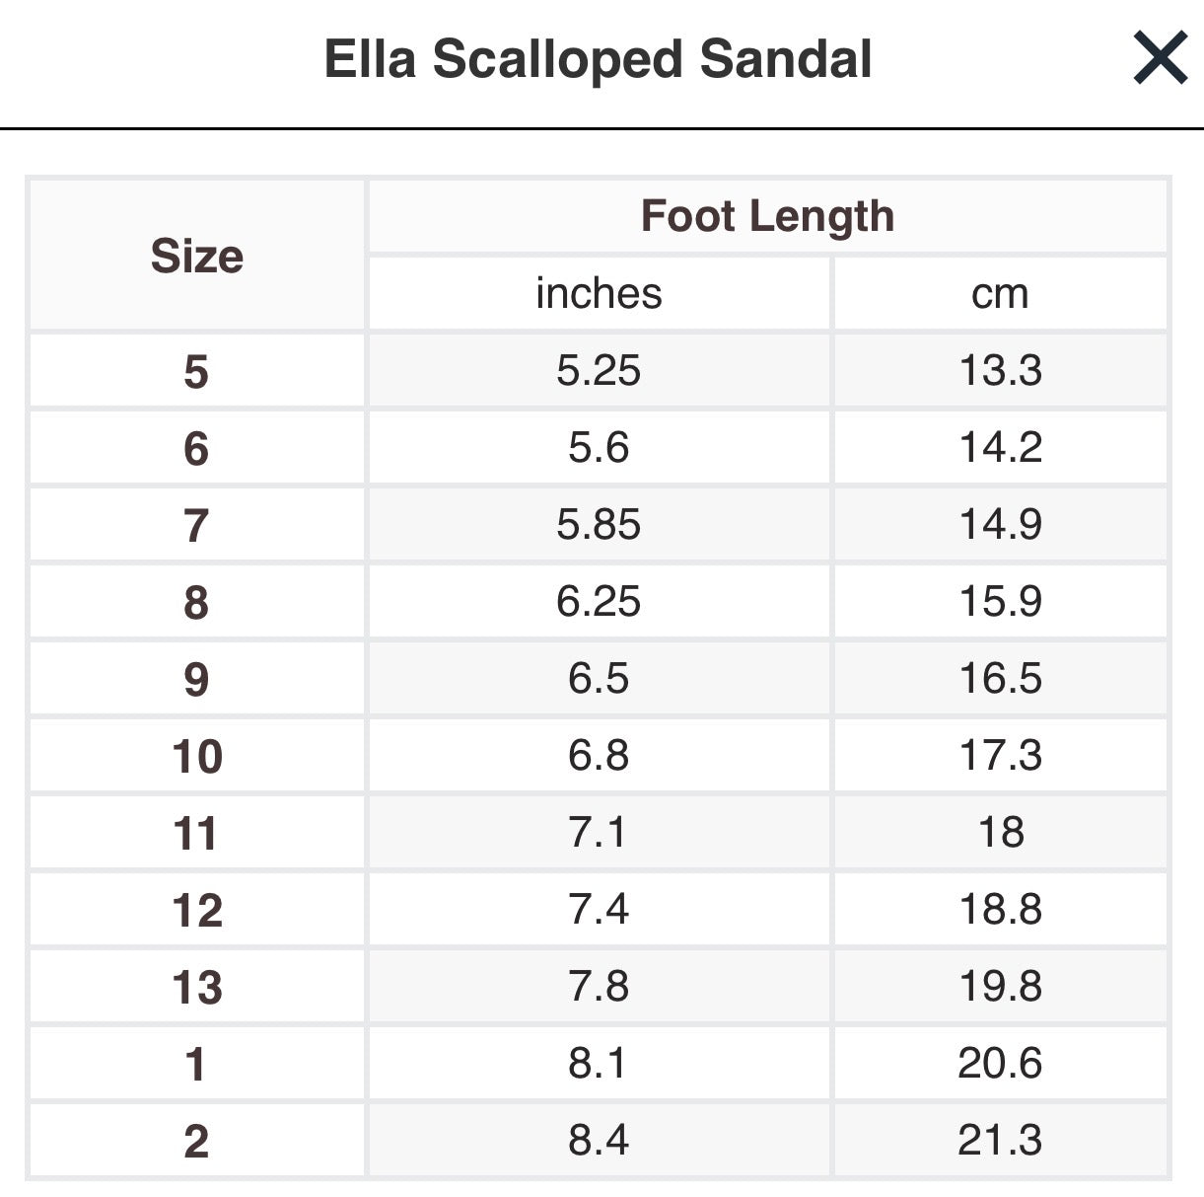Image resolution: width=1204 pixels, height=1197 pixels.
Task: Click the cm column label
Action: pyautogui.click(x=1000, y=292)
